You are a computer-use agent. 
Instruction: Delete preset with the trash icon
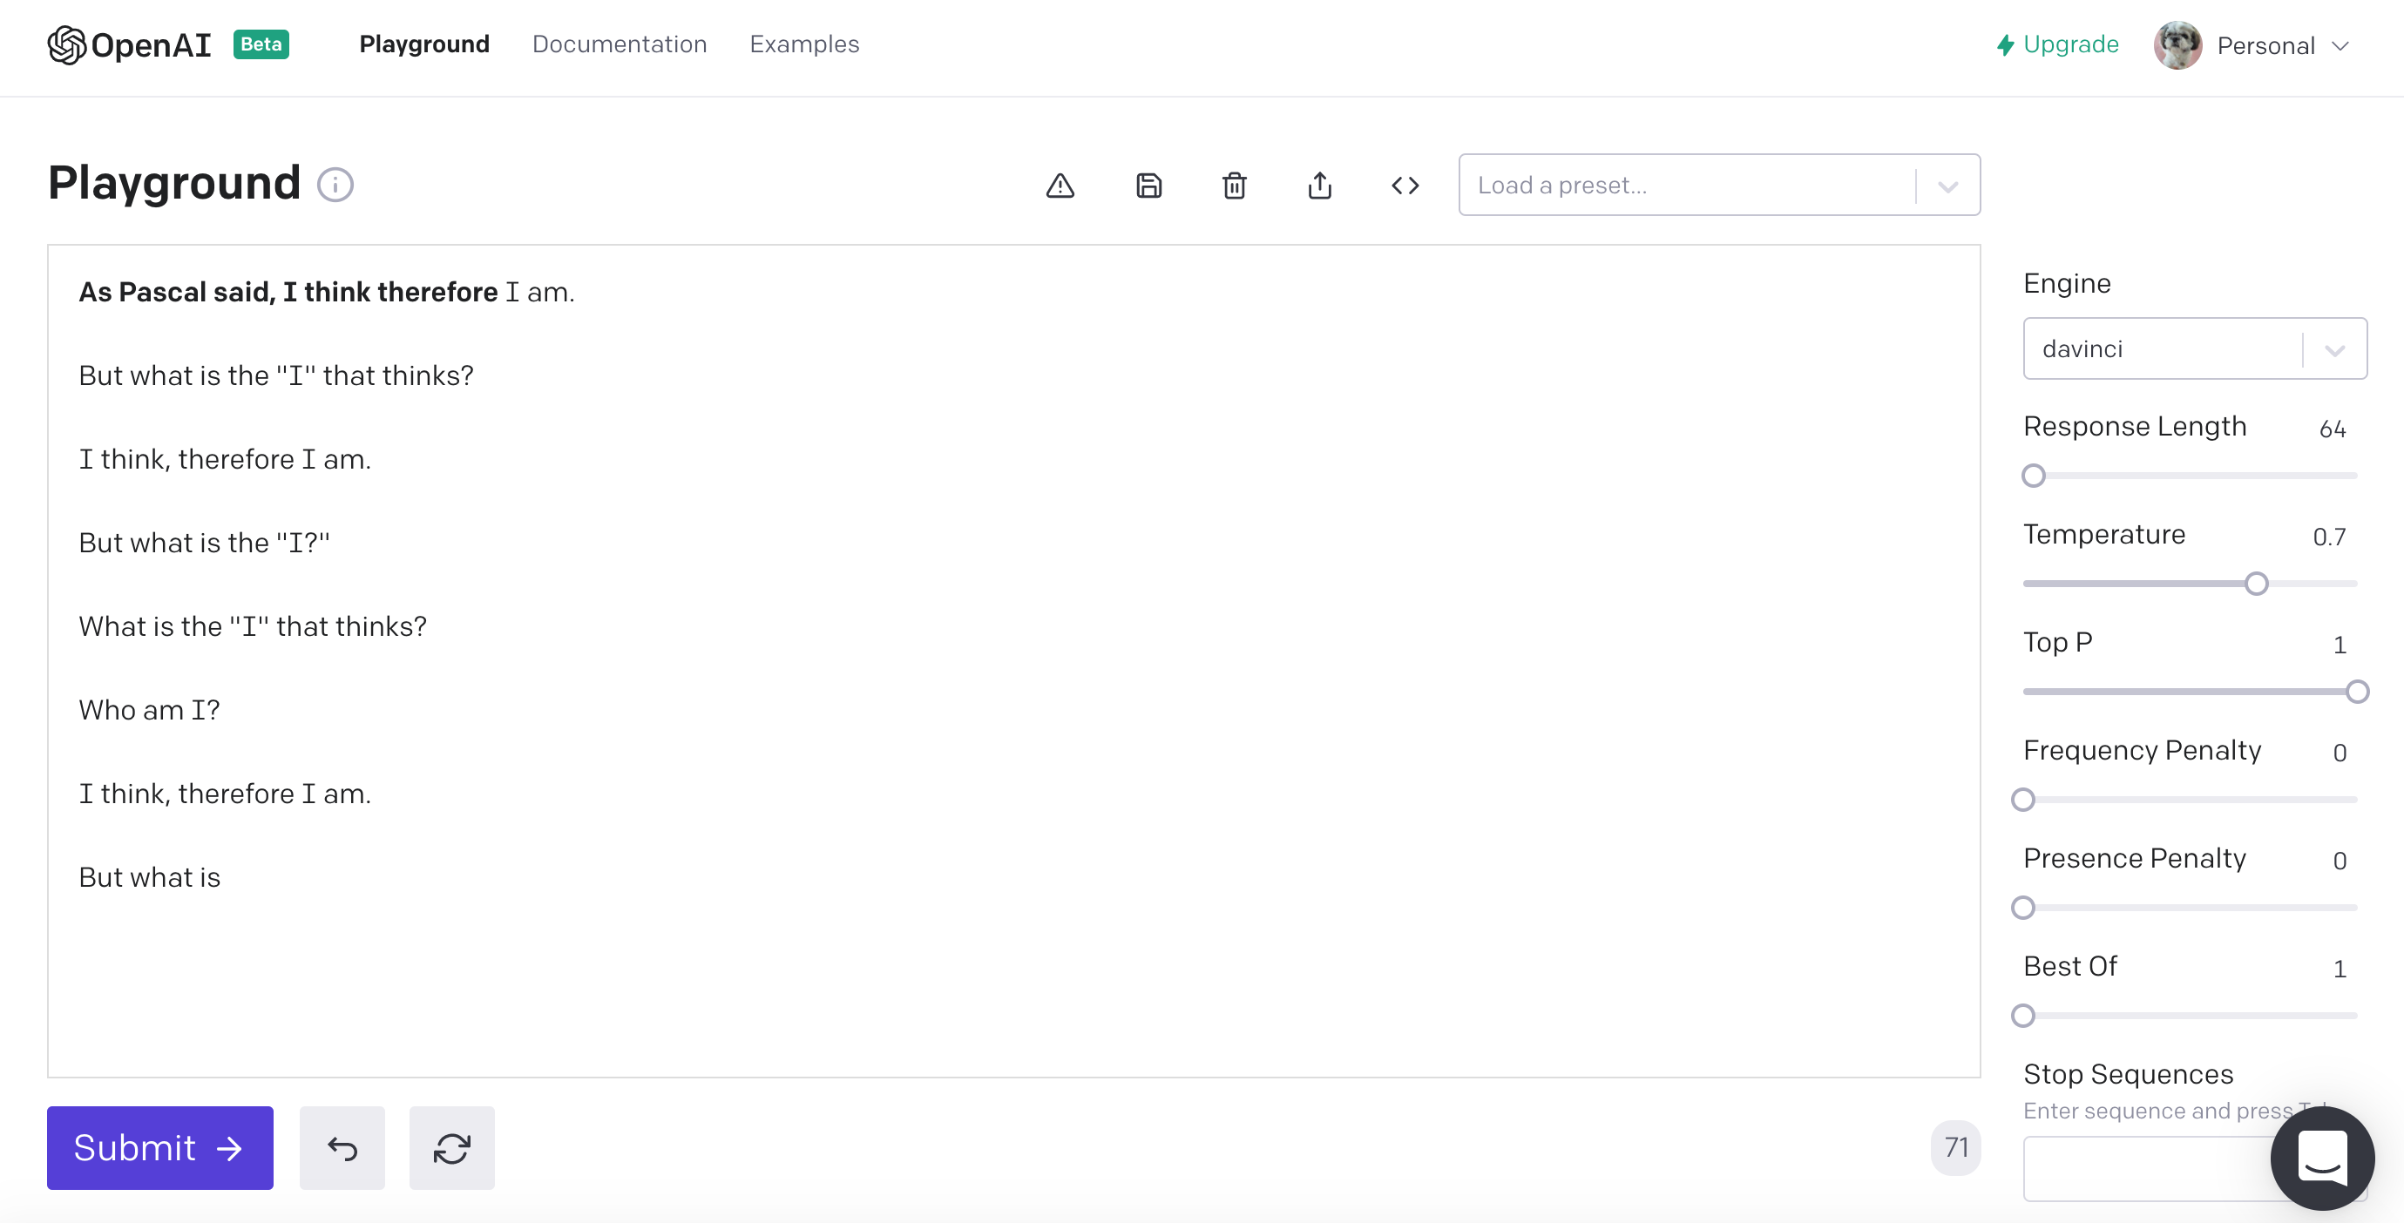tap(1234, 186)
